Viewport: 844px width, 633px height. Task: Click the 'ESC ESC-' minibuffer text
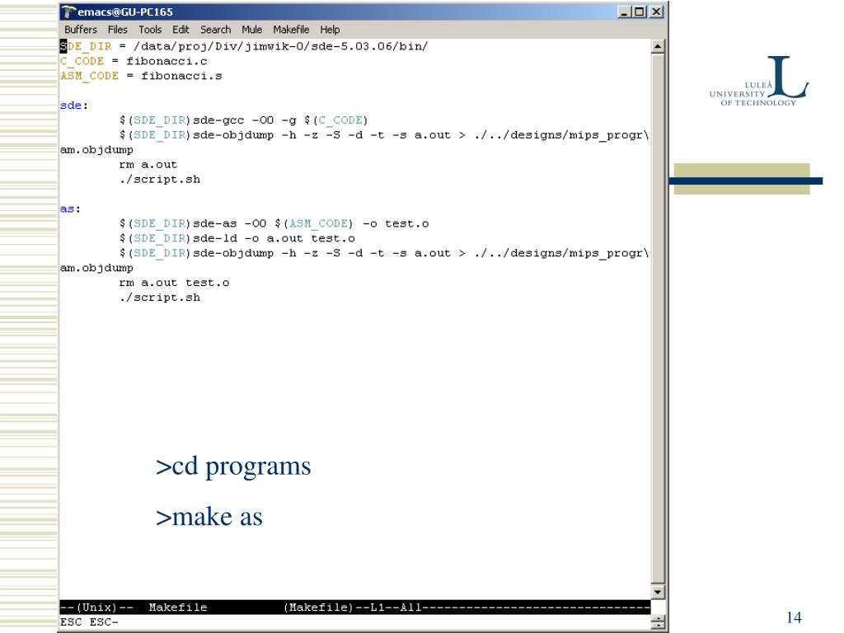coord(89,622)
